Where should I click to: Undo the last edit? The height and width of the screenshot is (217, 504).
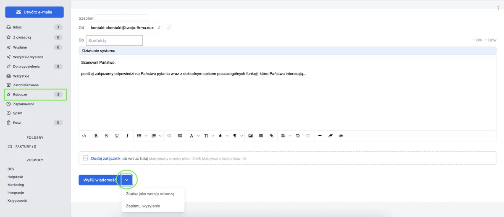coord(298,136)
